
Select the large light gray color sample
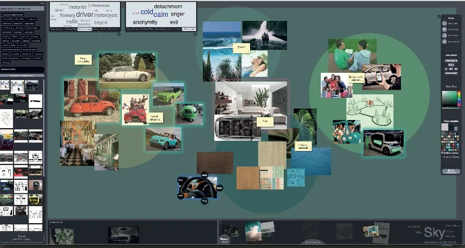(445, 127)
